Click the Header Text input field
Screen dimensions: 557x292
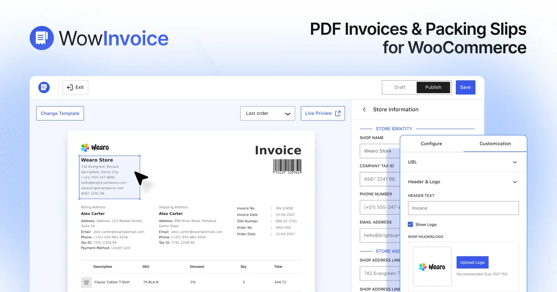pyautogui.click(x=463, y=208)
